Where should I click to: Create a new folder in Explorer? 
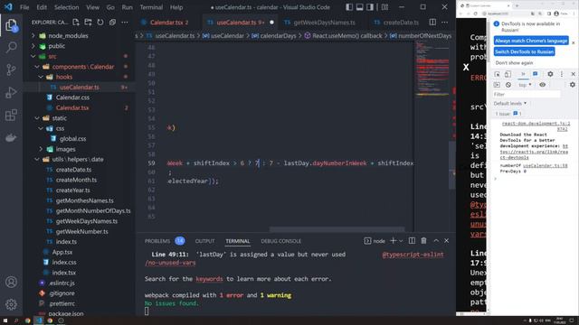88,22
